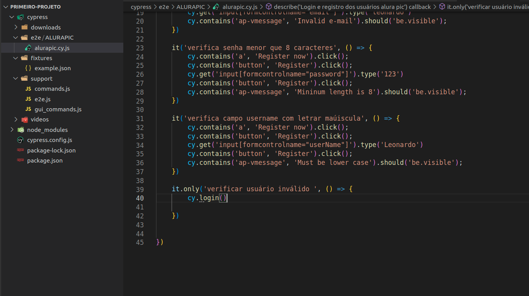Click the empty line 44 in editor
This screenshot has height=296, width=529.
point(342,234)
